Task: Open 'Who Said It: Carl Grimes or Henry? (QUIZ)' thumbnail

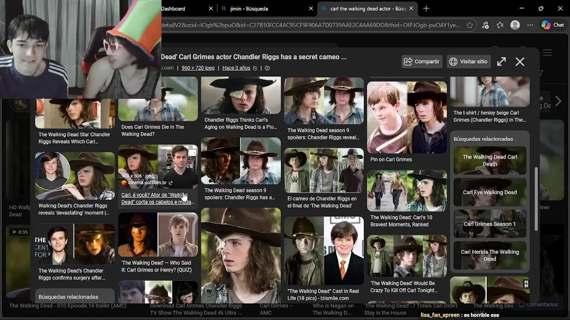Action: (158, 235)
